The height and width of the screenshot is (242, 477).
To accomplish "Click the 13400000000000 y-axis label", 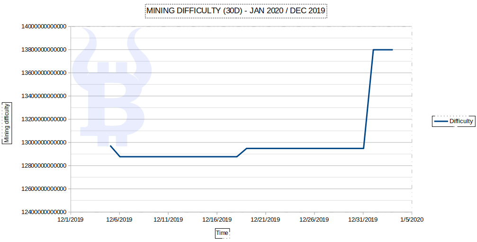I will point(44,96).
